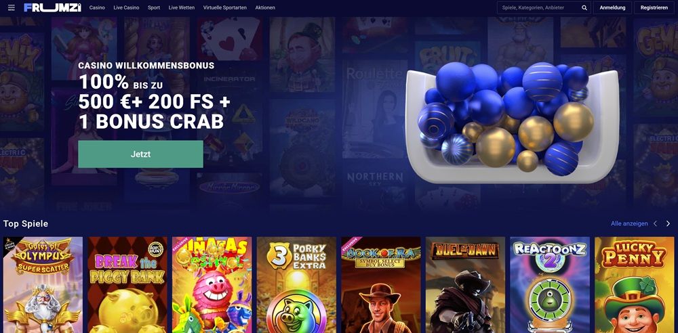Open Gates of Olympus Super Scatter game
Image resolution: width=678 pixels, height=333 pixels.
point(43,285)
